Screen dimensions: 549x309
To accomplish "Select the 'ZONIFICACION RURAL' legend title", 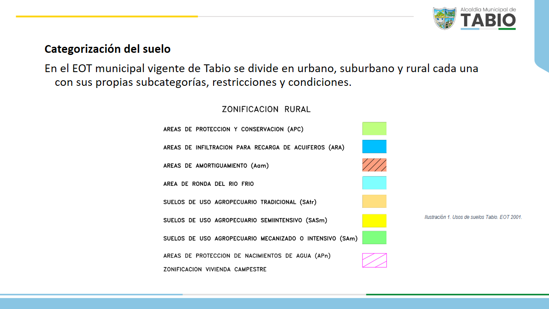I will pos(266,109).
